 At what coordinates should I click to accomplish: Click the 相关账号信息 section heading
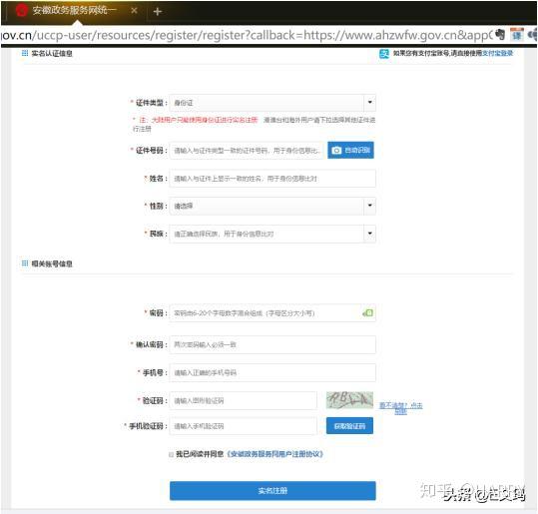[52, 263]
